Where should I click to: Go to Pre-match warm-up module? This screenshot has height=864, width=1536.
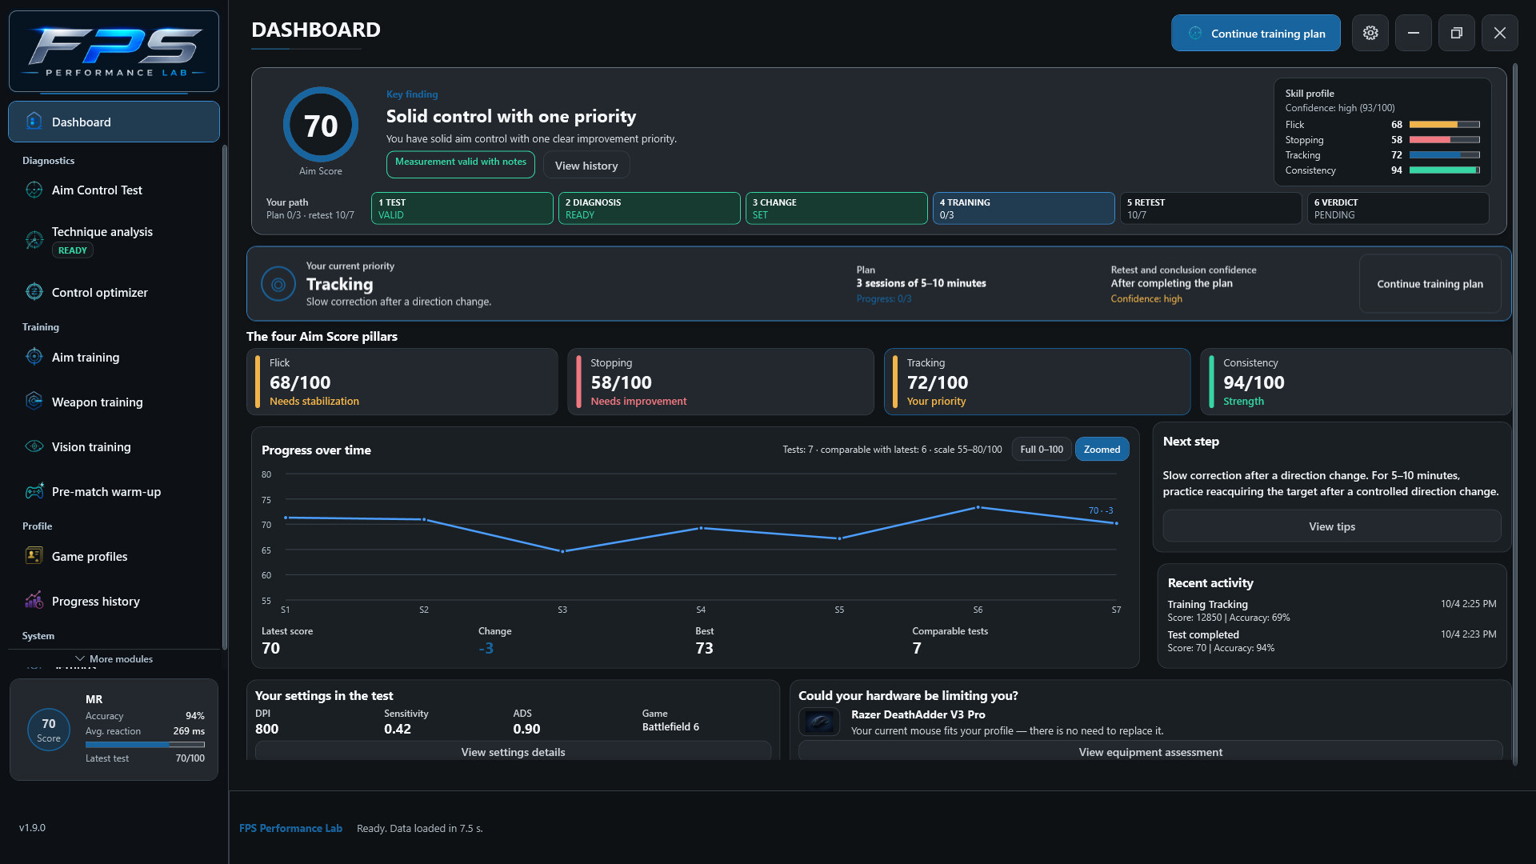pos(114,491)
